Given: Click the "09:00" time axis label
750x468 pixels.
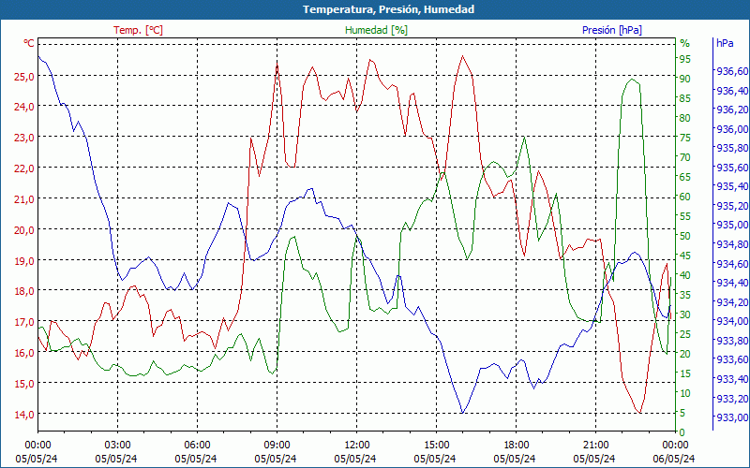Looking at the screenshot, I should click(276, 446).
